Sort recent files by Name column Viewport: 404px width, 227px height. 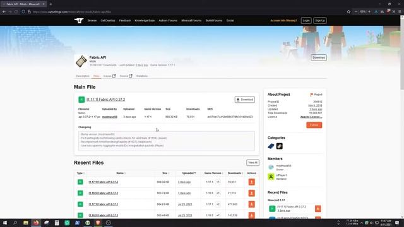click(x=121, y=173)
